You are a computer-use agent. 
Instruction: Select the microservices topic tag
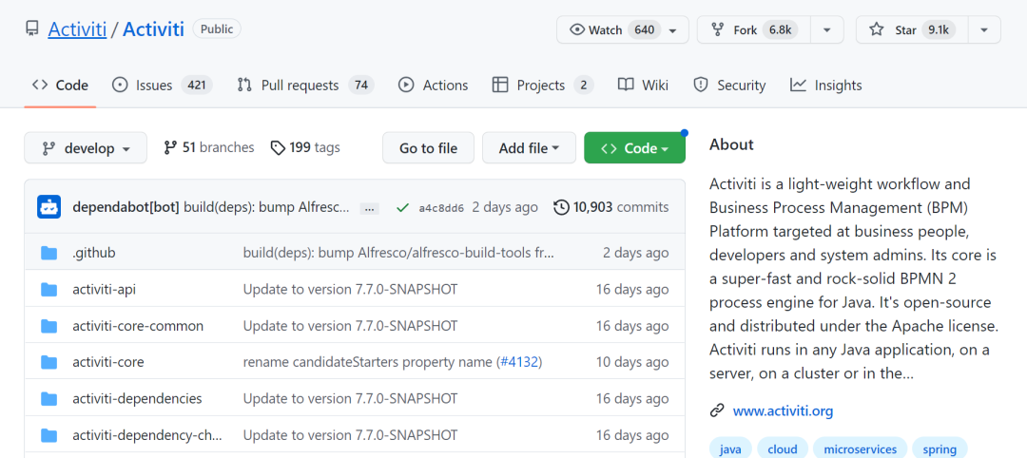click(x=860, y=448)
